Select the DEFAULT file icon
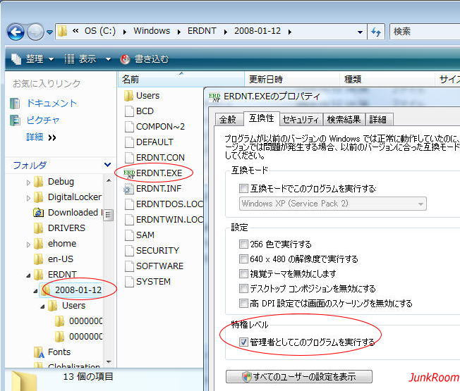Screen dimensions: 460x391 coord(129,142)
